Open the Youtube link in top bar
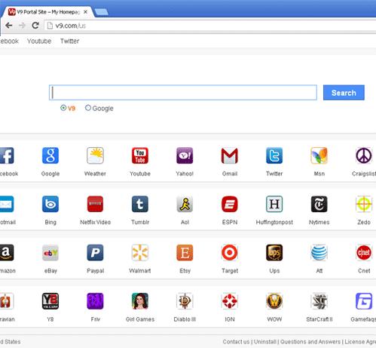Screen dimensions: 376x348 coord(39,41)
